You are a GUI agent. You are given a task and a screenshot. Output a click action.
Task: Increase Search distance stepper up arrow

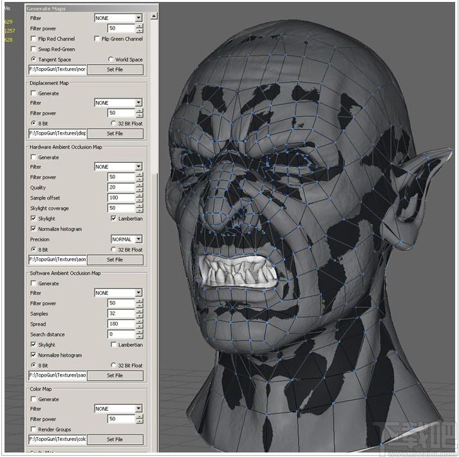point(140,332)
